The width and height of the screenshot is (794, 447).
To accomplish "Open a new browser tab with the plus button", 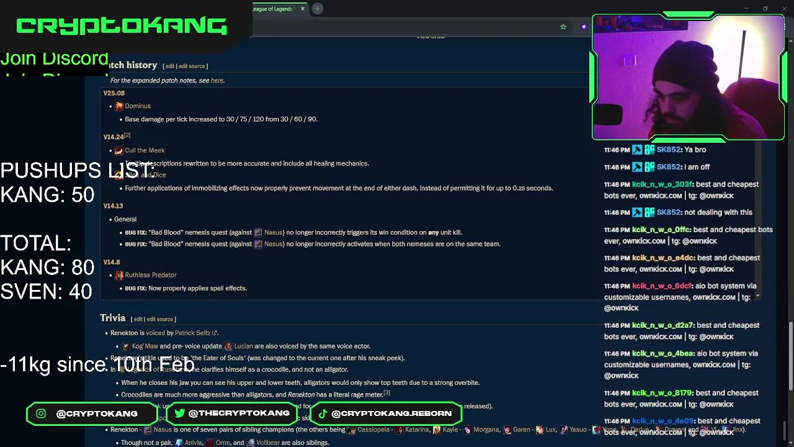I will pos(317,9).
